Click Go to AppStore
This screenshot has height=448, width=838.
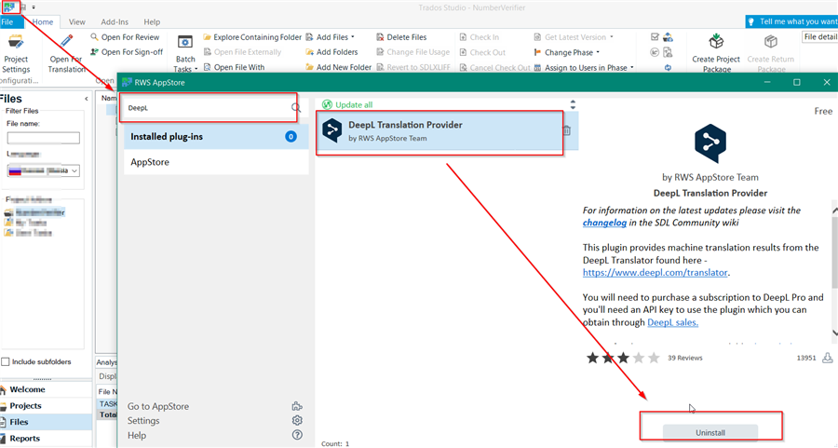point(158,406)
